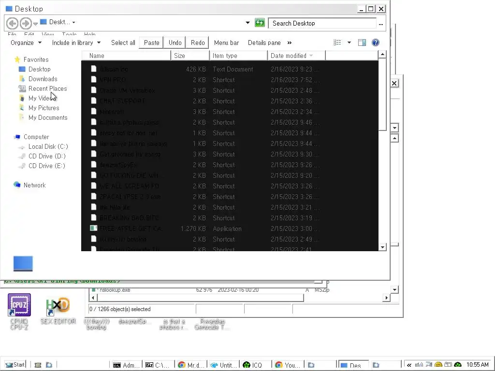Open the Tools menu
This screenshot has width=495, height=371.
pyautogui.click(x=69, y=34)
